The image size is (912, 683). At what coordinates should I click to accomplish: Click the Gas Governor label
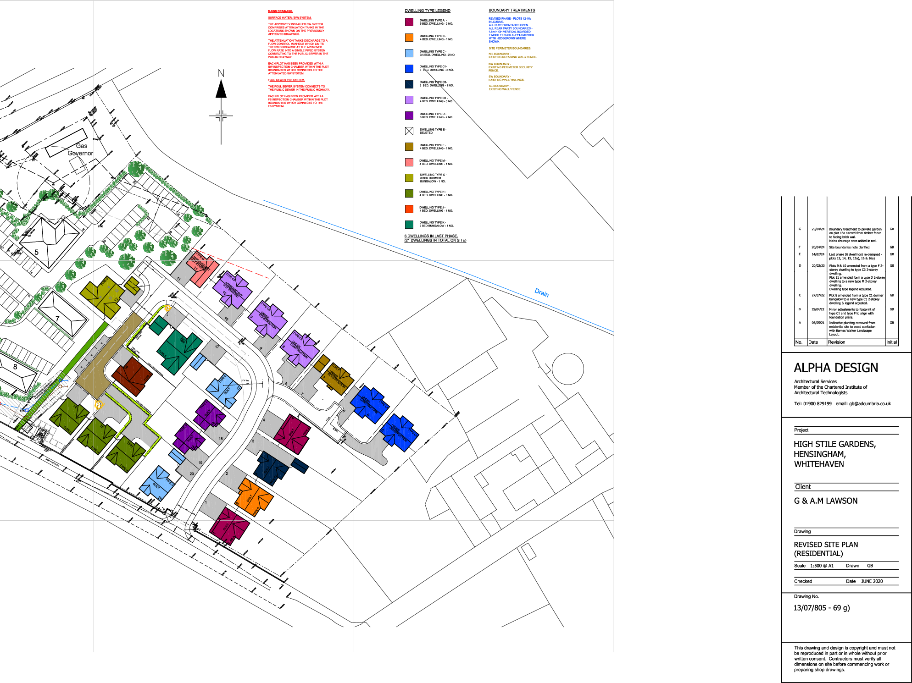point(81,149)
